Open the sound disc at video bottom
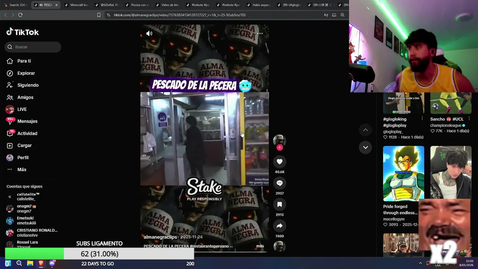478x269 pixels. pyautogui.click(x=279, y=247)
